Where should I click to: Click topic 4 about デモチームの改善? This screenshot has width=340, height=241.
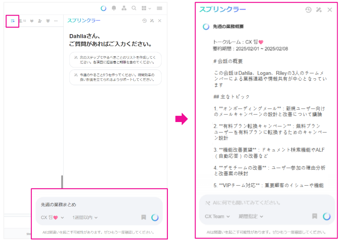click(269, 171)
